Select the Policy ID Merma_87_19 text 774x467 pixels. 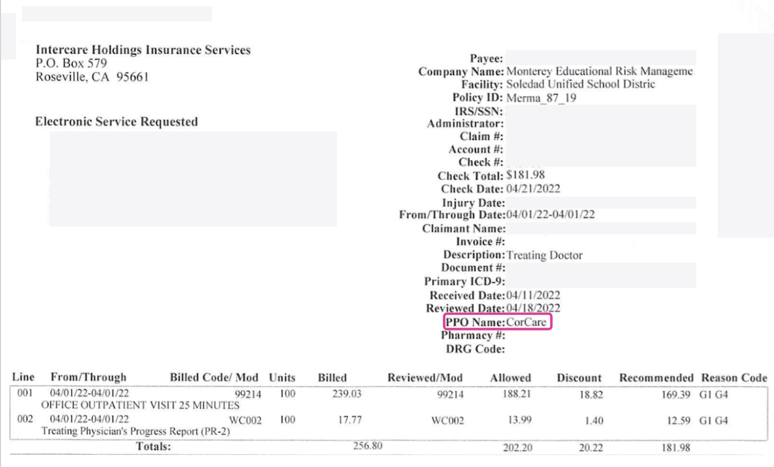[x=541, y=98]
